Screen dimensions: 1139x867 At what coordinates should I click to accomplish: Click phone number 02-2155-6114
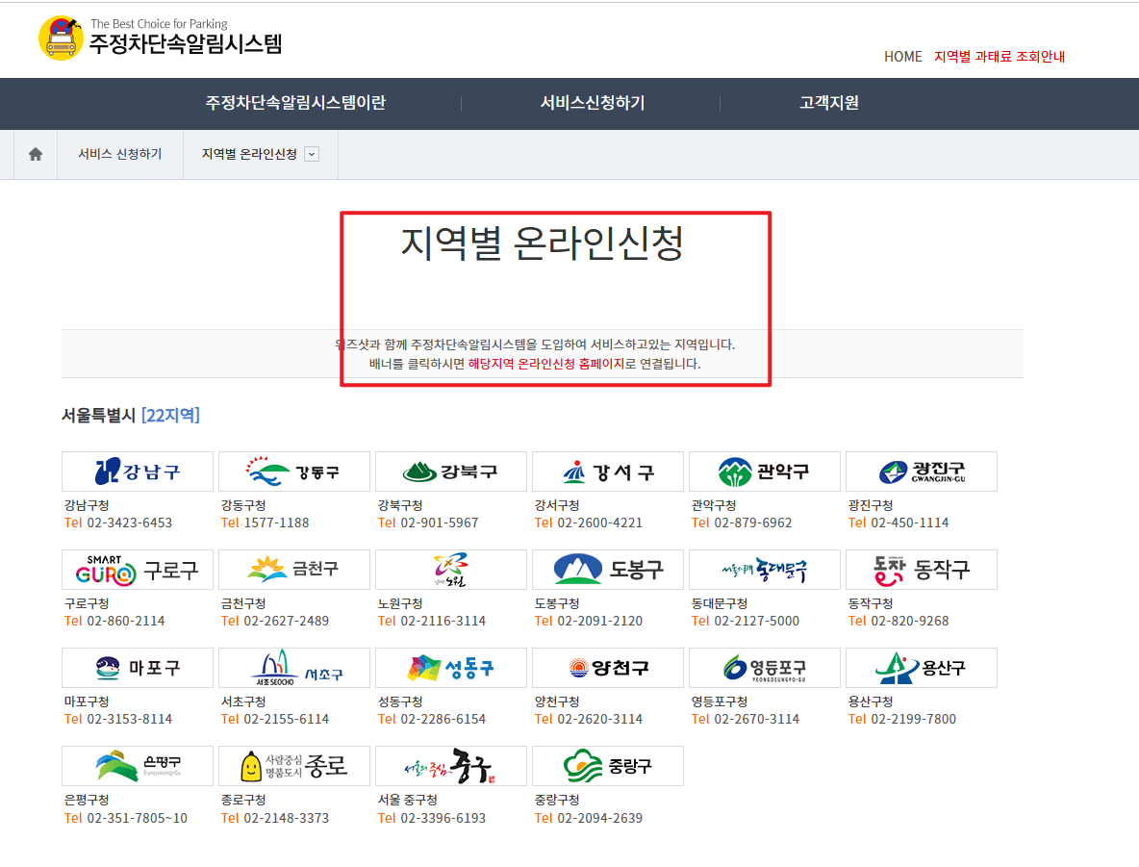point(287,719)
